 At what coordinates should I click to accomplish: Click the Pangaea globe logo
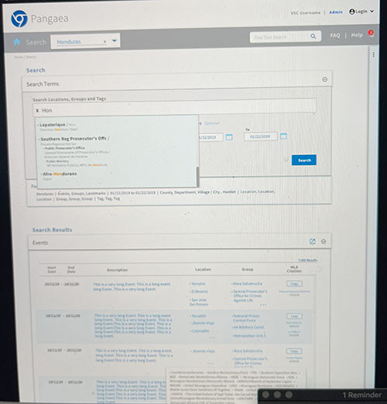tap(19, 19)
